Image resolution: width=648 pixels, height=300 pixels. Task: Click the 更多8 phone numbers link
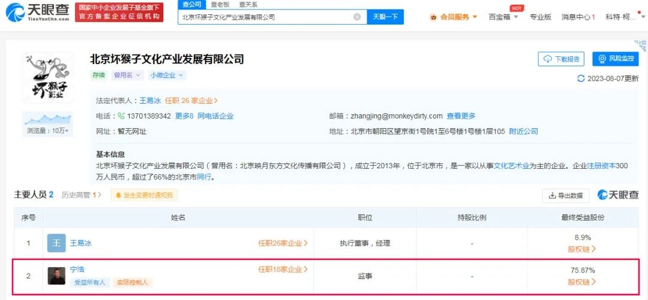click(x=184, y=116)
